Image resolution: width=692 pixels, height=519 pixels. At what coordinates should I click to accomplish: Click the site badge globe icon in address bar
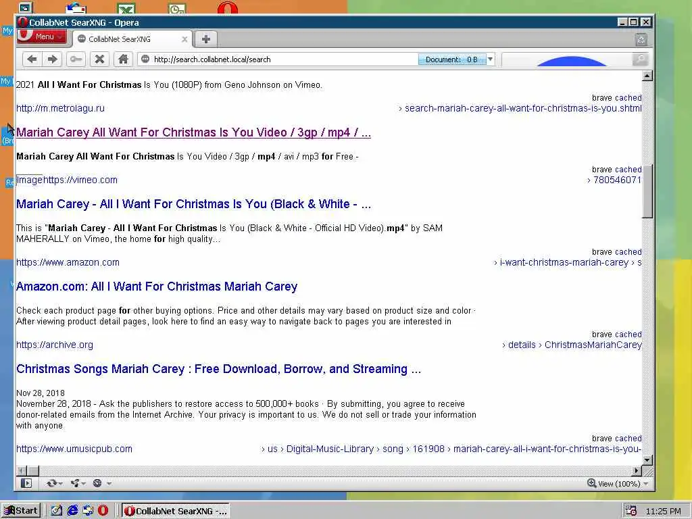click(x=145, y=59)
